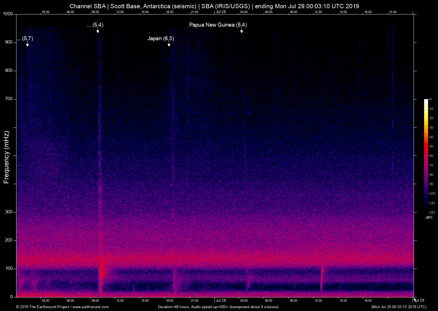Click the arrow marker beneath ... (5.7)

click(28, 45)
